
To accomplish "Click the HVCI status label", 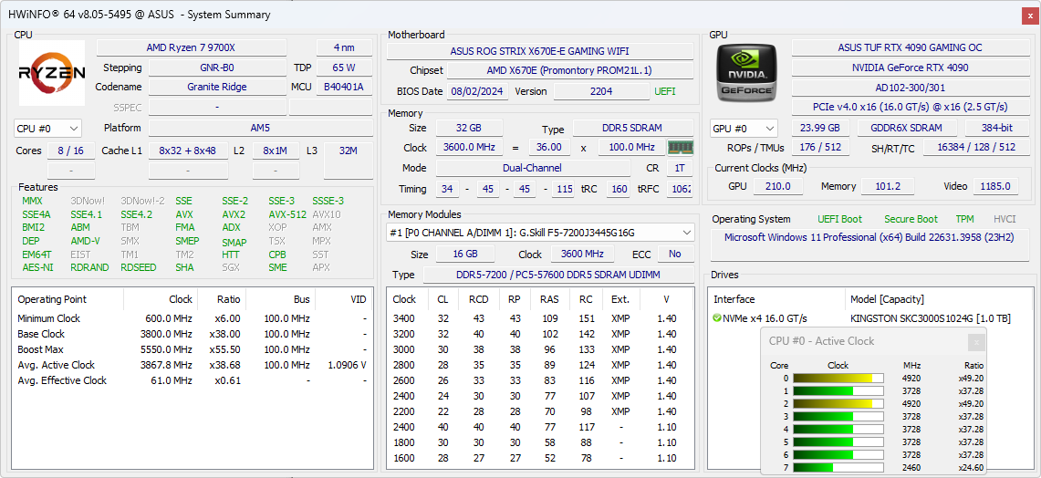I will 1005,219.
